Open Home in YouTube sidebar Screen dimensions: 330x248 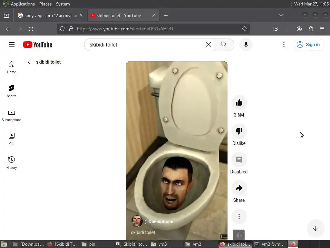12,67
